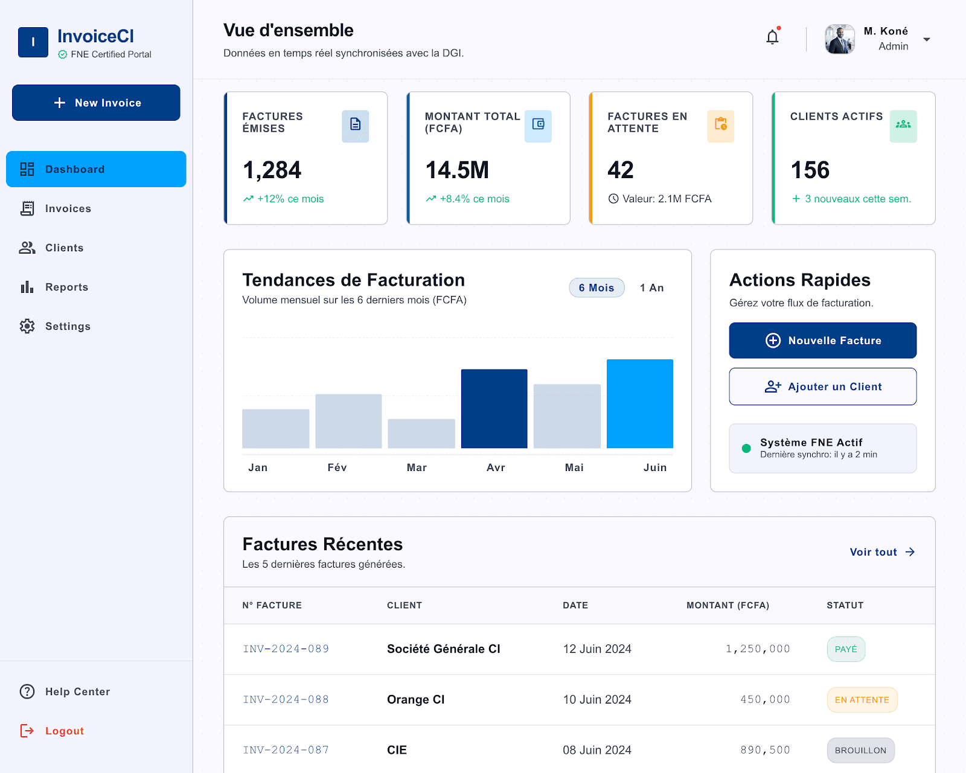
Task: Select the 6 Mois chart range
Action: coord(597,287)
